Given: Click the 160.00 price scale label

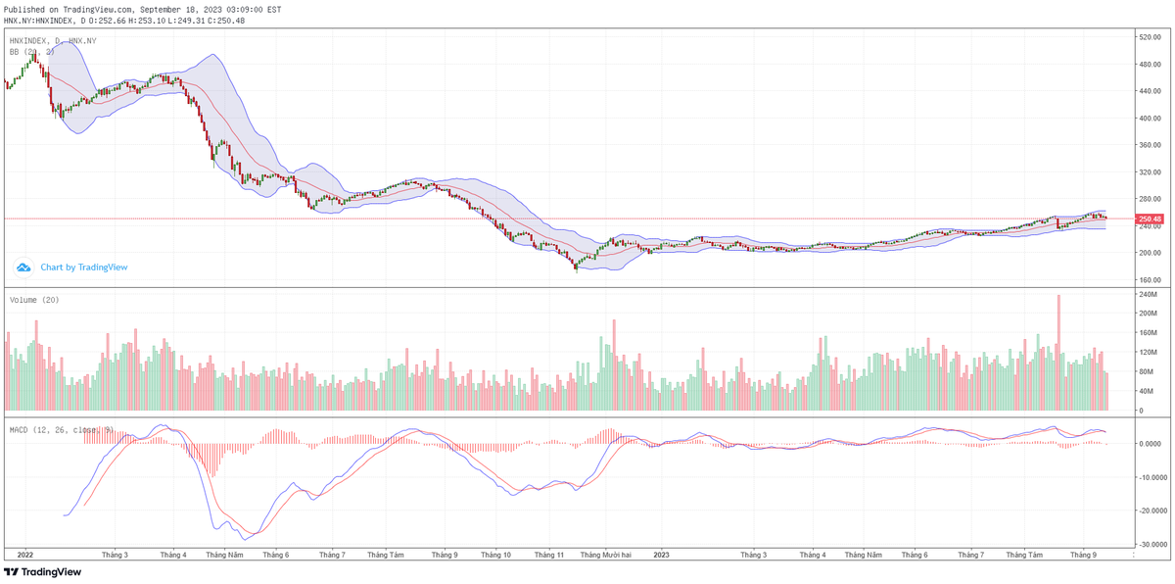Looking at the screenshot, I should pos(1150,280).
